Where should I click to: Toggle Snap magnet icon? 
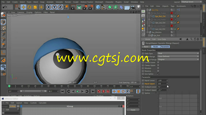tap(3, 60)
